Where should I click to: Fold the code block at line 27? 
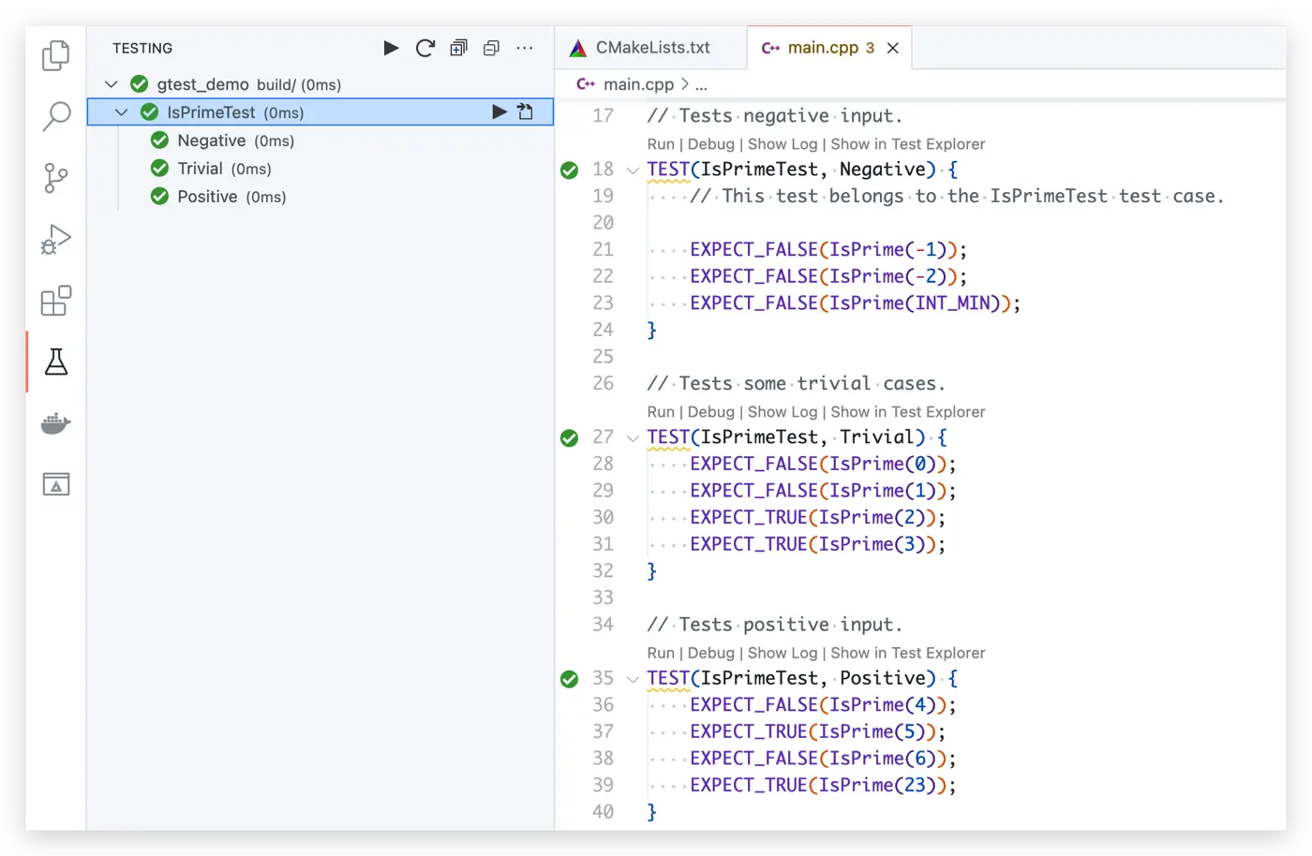[x=633, y=437]
